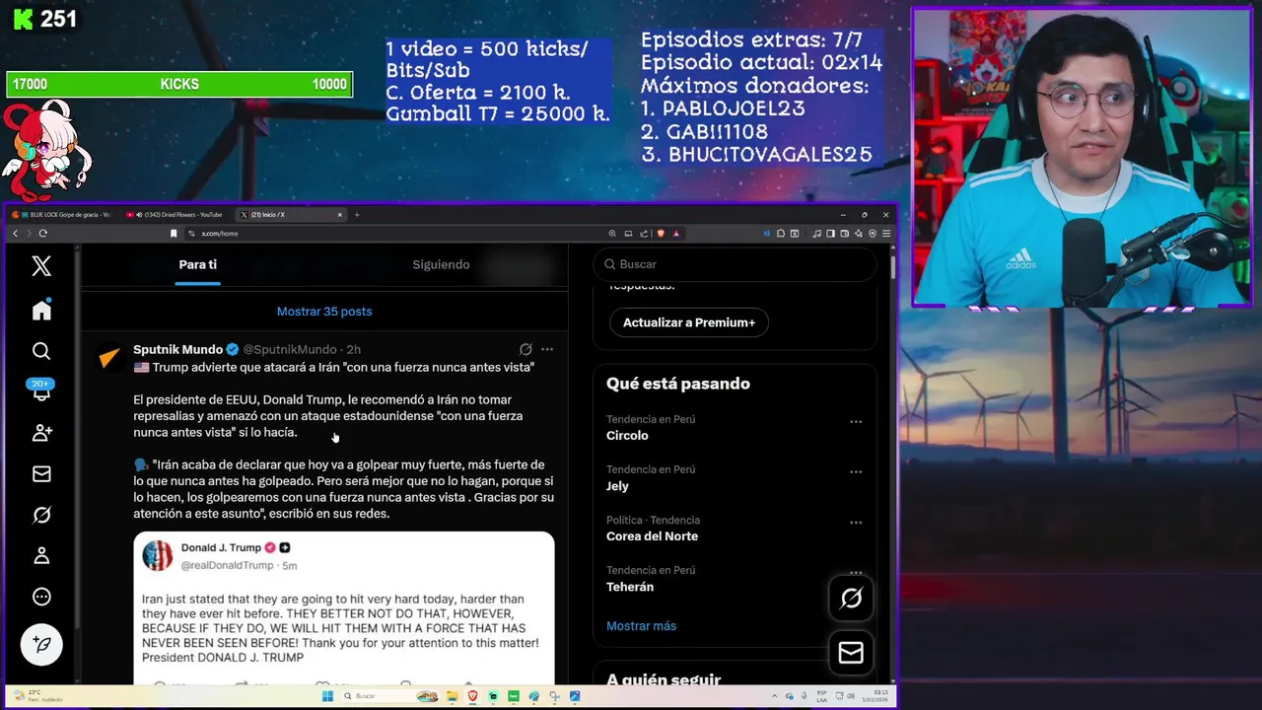
Task: Open the Brave hamburger main menu
Action: pyautogui.click(x=886, y=234)
